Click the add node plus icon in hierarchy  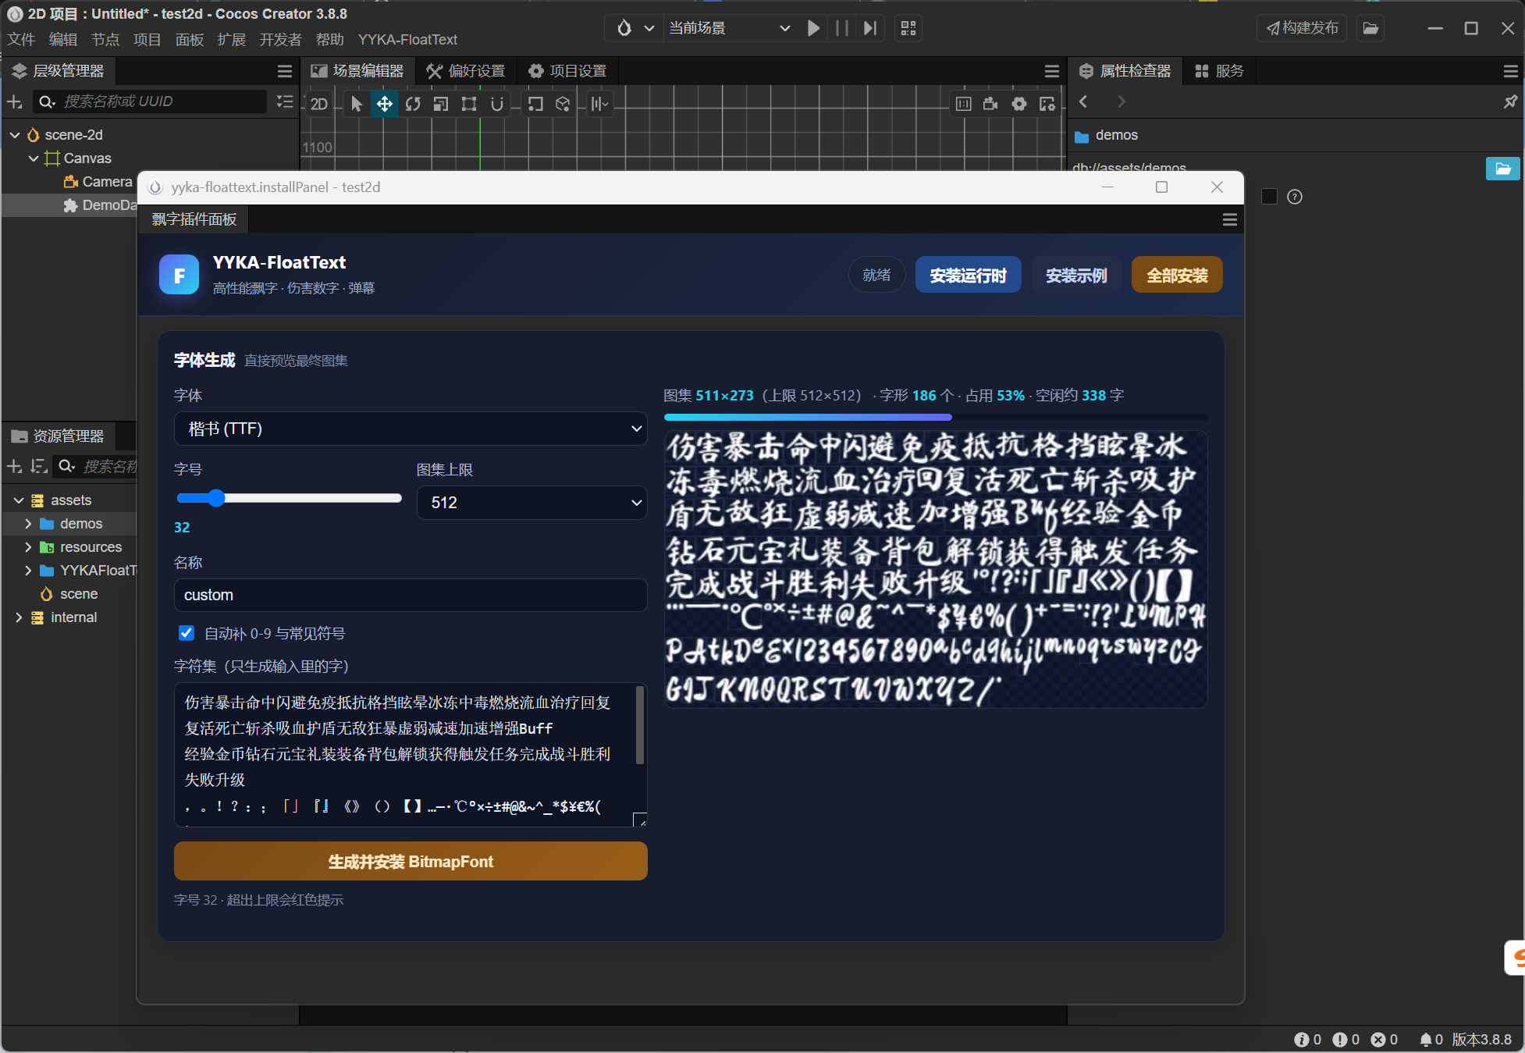point(14,101)
